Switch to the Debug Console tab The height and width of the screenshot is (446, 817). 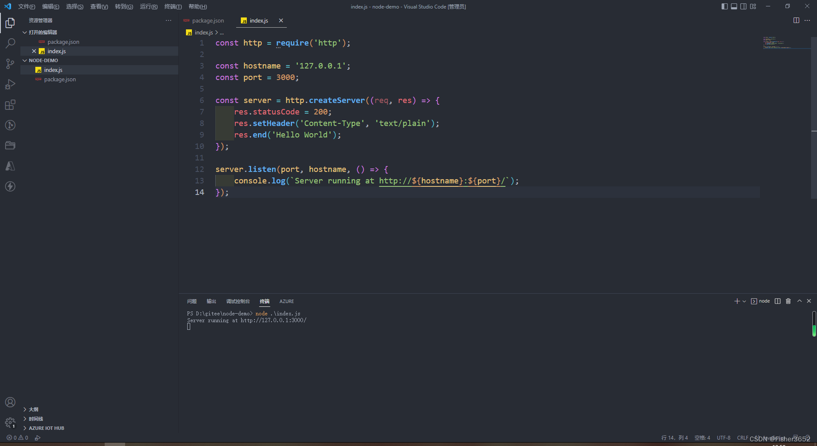238,301
